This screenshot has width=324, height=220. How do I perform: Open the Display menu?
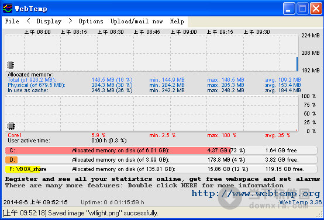tap(49, 21)
